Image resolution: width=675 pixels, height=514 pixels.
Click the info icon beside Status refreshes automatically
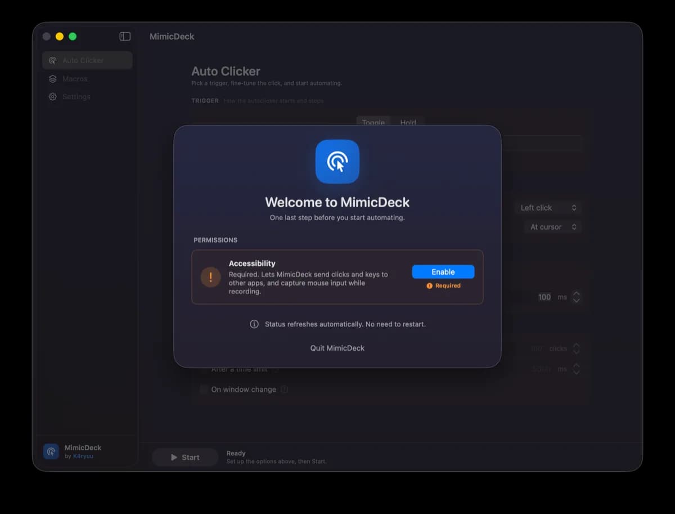click(254, 324)
